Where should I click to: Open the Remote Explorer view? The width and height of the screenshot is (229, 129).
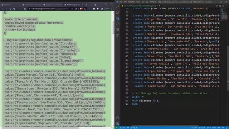point(117,29)
